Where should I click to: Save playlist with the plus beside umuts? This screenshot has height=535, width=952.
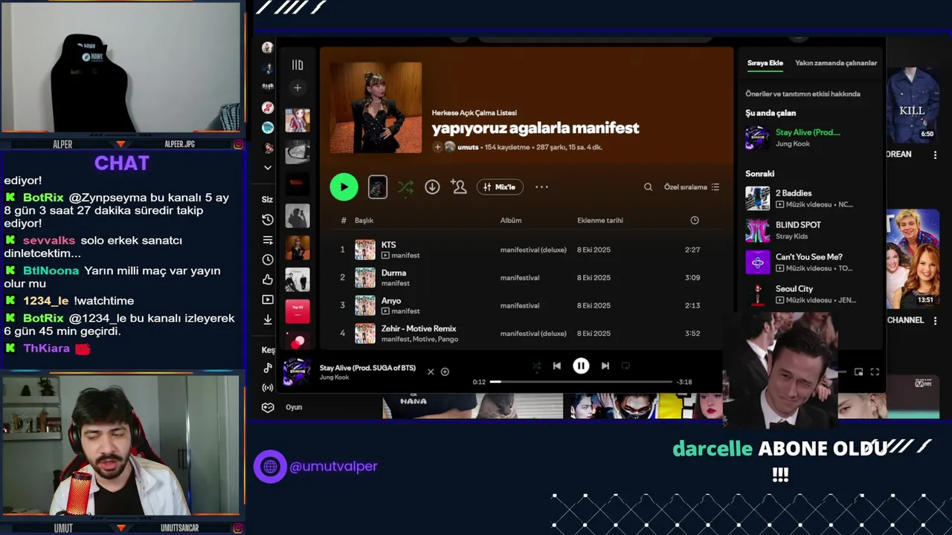(x=438, y=147)
